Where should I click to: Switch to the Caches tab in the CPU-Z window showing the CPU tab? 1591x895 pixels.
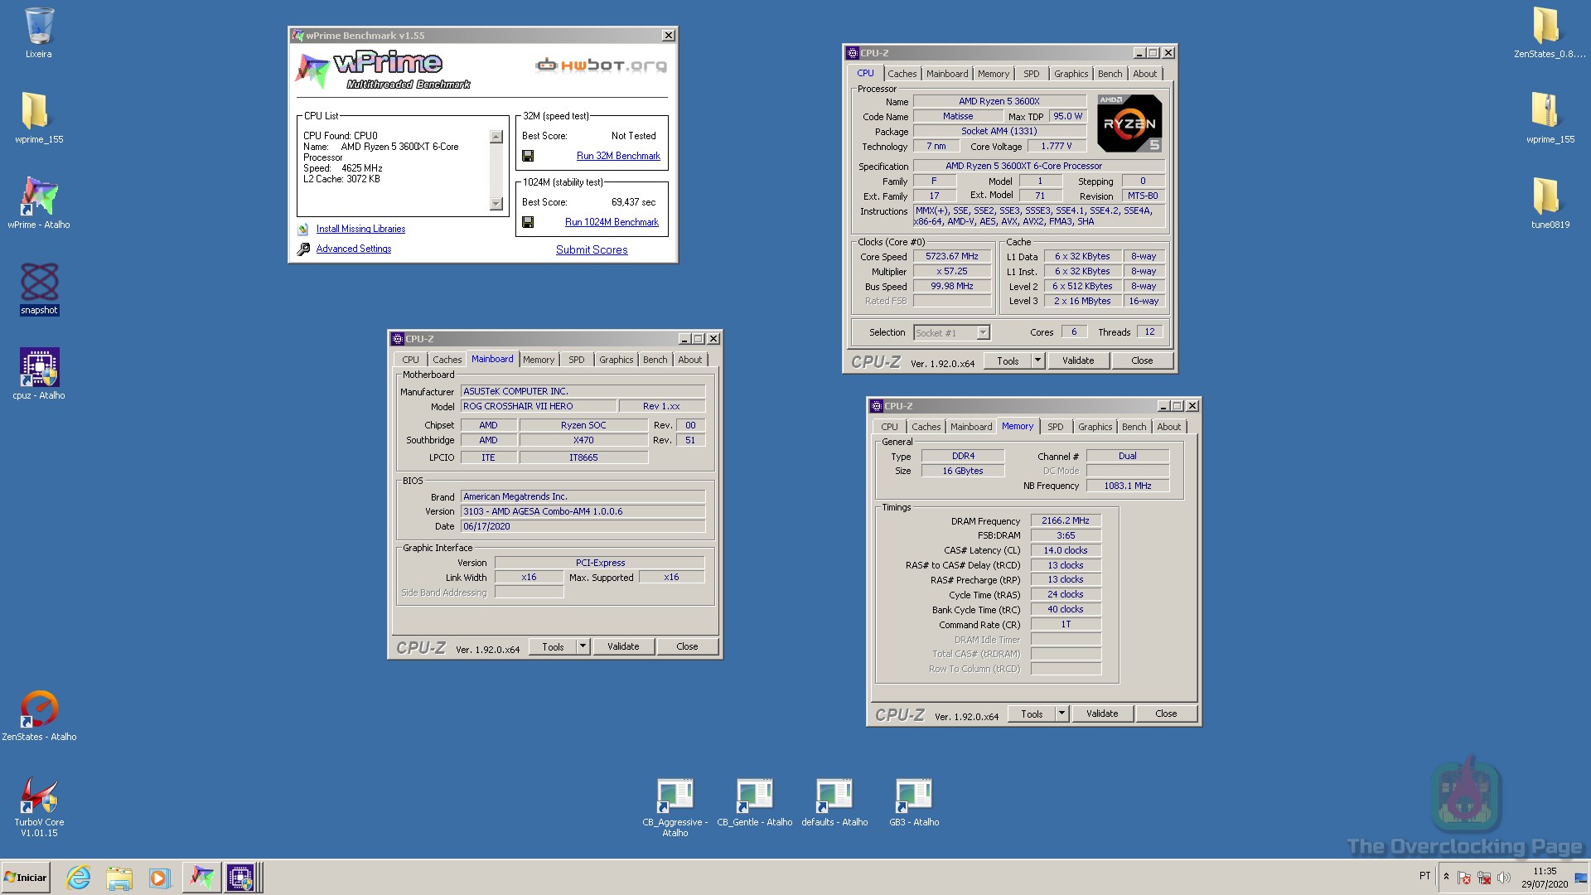tap(902, 74)
